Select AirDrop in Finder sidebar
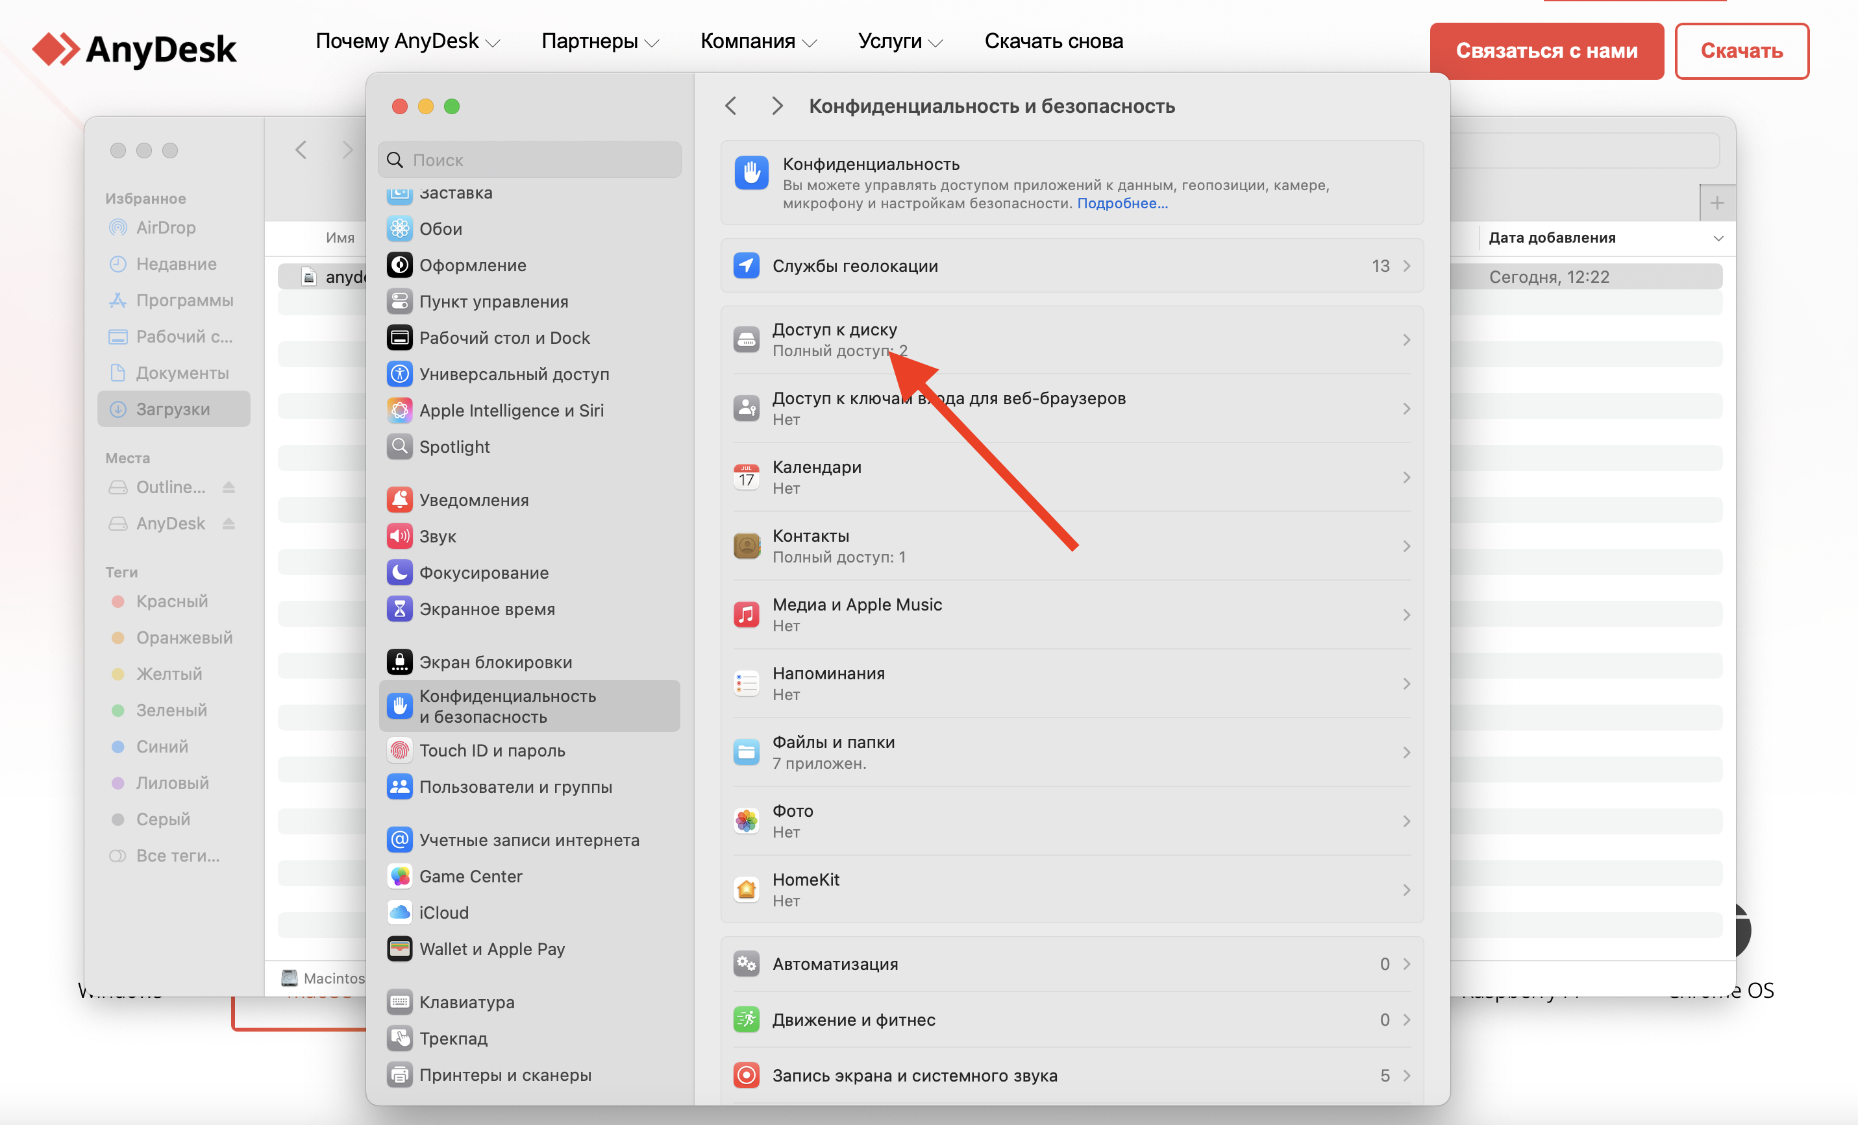This screenshot has height=1125, width=1858. [x=174, y=228]
